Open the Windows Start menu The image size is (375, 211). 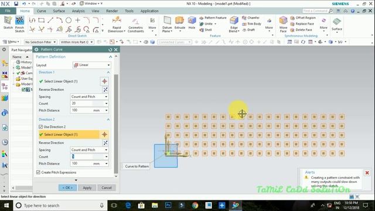(x=6, y=206)
